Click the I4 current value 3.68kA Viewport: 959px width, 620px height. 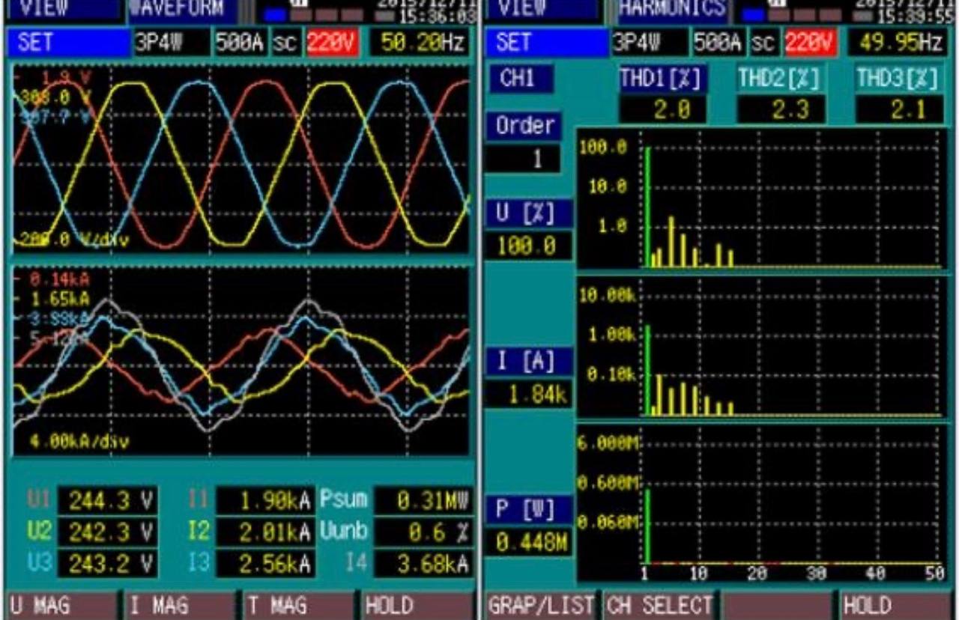point(423,562)
